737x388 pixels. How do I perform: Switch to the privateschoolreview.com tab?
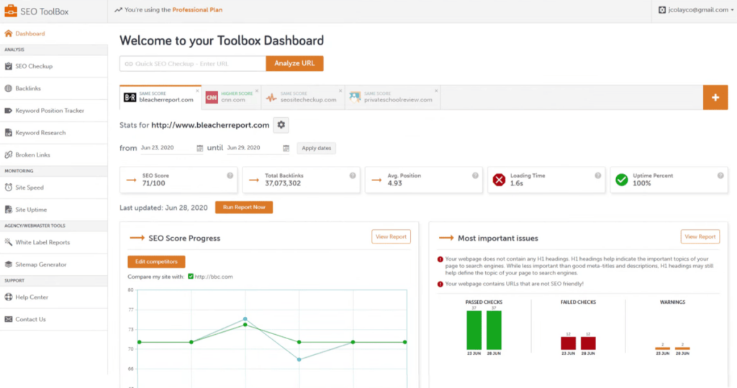pyautogui.click(x=393, y=98)
